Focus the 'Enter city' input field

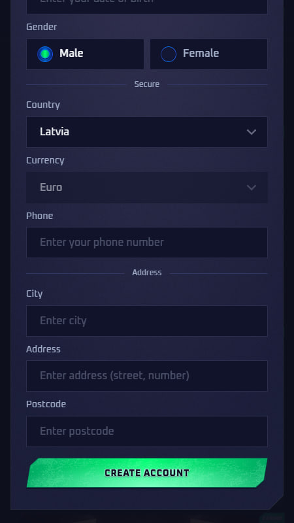(147, 321)
